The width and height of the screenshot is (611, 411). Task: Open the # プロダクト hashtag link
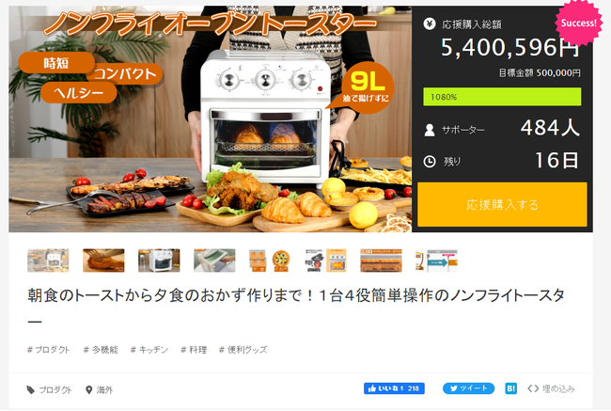click(48, 350)
